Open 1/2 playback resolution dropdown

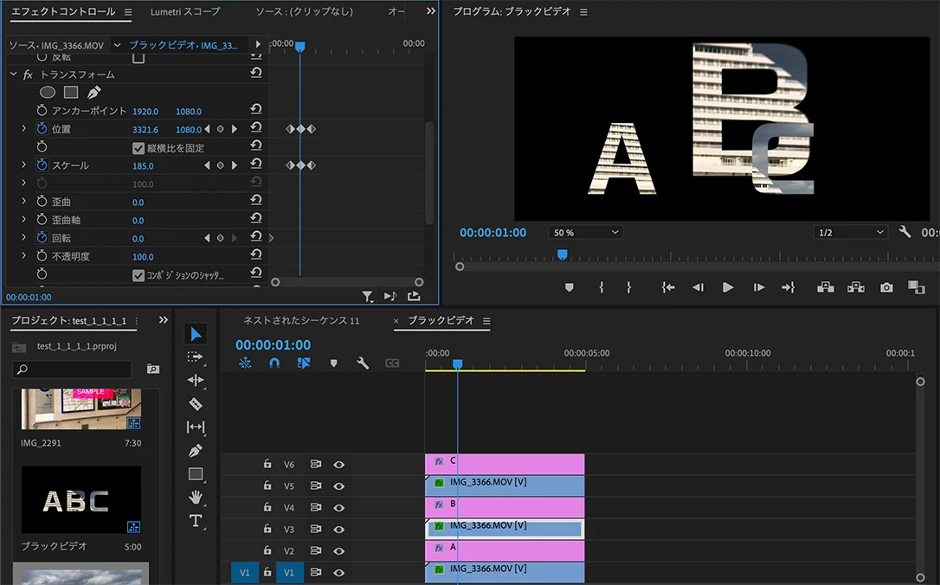[851, 232]
